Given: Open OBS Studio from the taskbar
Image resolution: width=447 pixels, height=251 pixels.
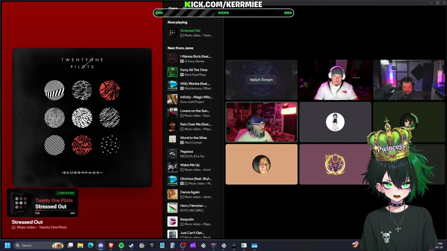Looking at the screenshot, I should pos(183,245).
